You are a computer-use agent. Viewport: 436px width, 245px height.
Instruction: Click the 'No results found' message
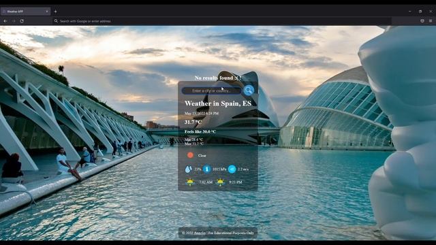tap(218, 78)
